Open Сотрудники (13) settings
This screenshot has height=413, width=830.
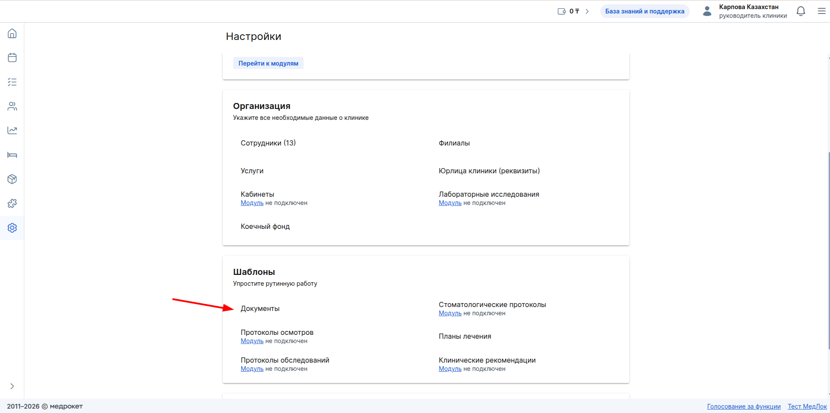tap(268, 143)
